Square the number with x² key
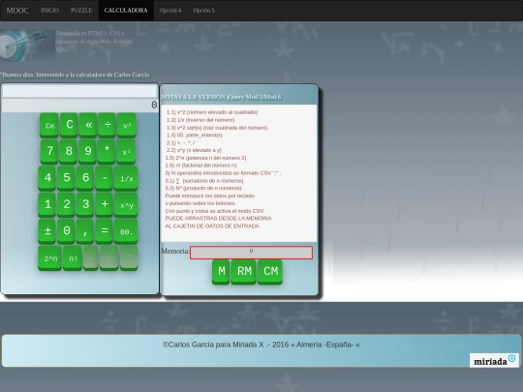The image size is (523, 392). tap(126, 152)
